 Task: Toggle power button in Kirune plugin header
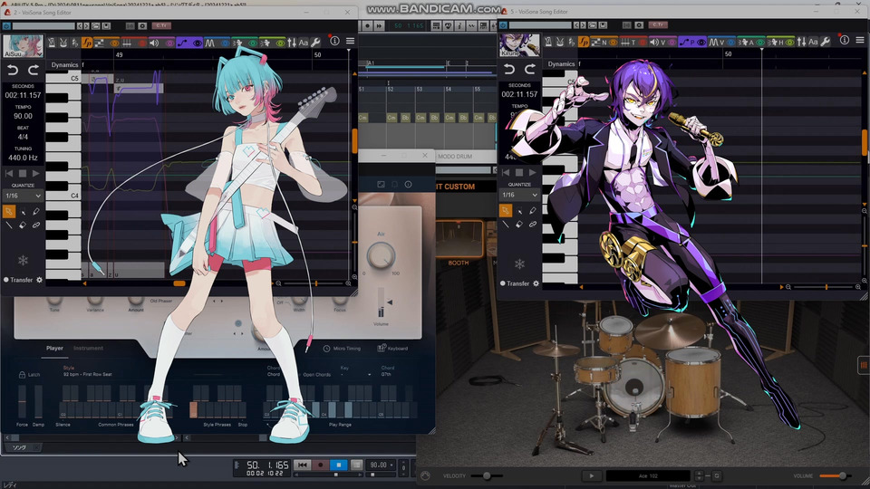click(503, 25)
